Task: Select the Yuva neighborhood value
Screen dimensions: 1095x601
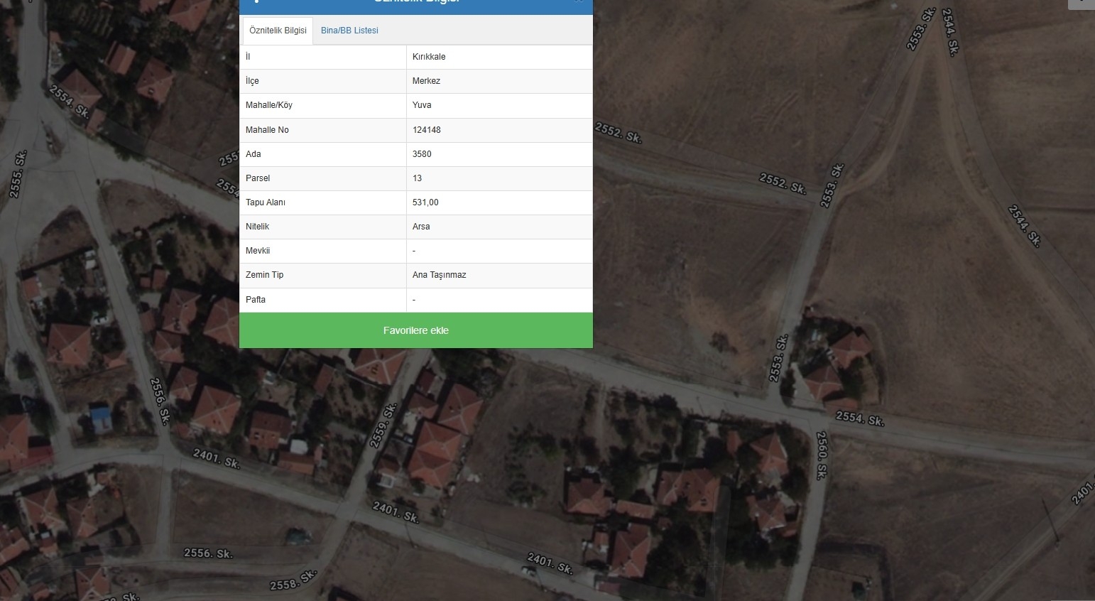Action: (x=499, y=105)
